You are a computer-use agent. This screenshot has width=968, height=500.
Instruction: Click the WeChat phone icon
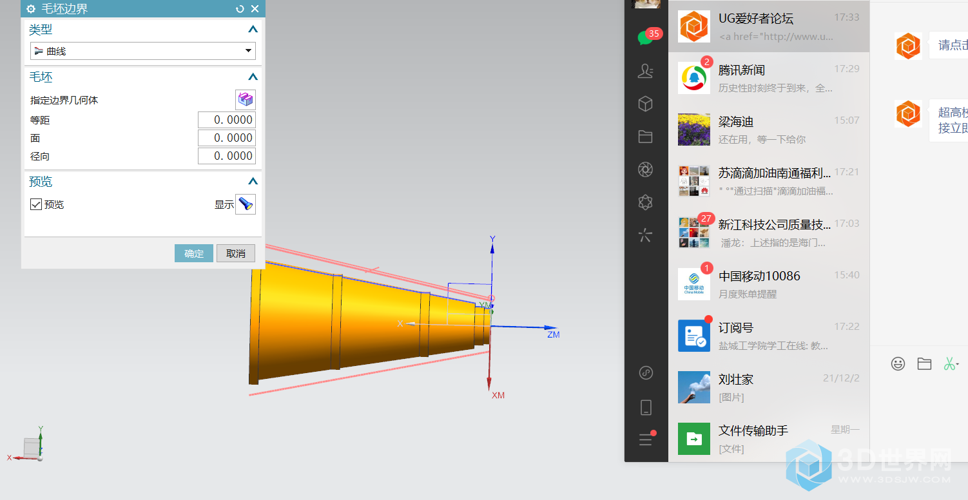[646, 407]
